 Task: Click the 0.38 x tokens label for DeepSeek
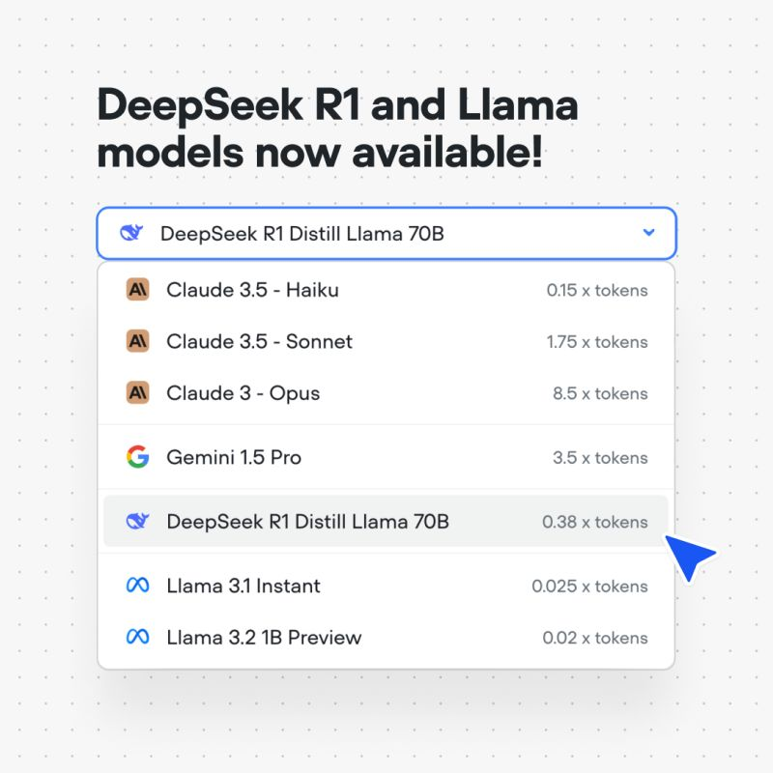pos(594,522)
